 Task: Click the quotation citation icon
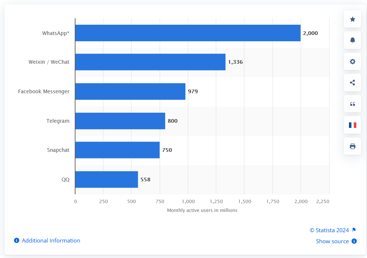pos(353,104)
